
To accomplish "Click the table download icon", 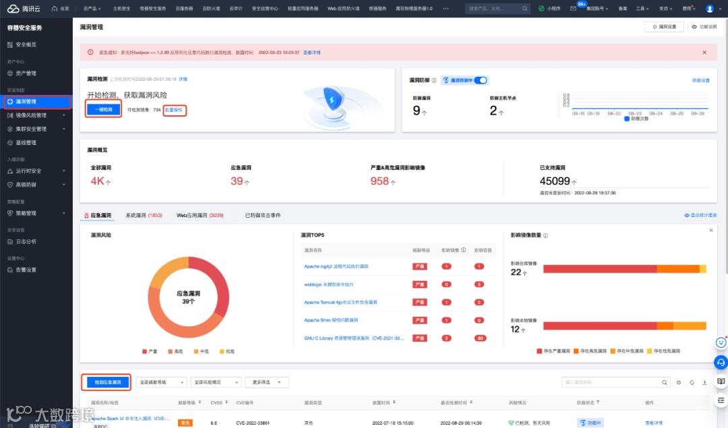I will (705, 383).
